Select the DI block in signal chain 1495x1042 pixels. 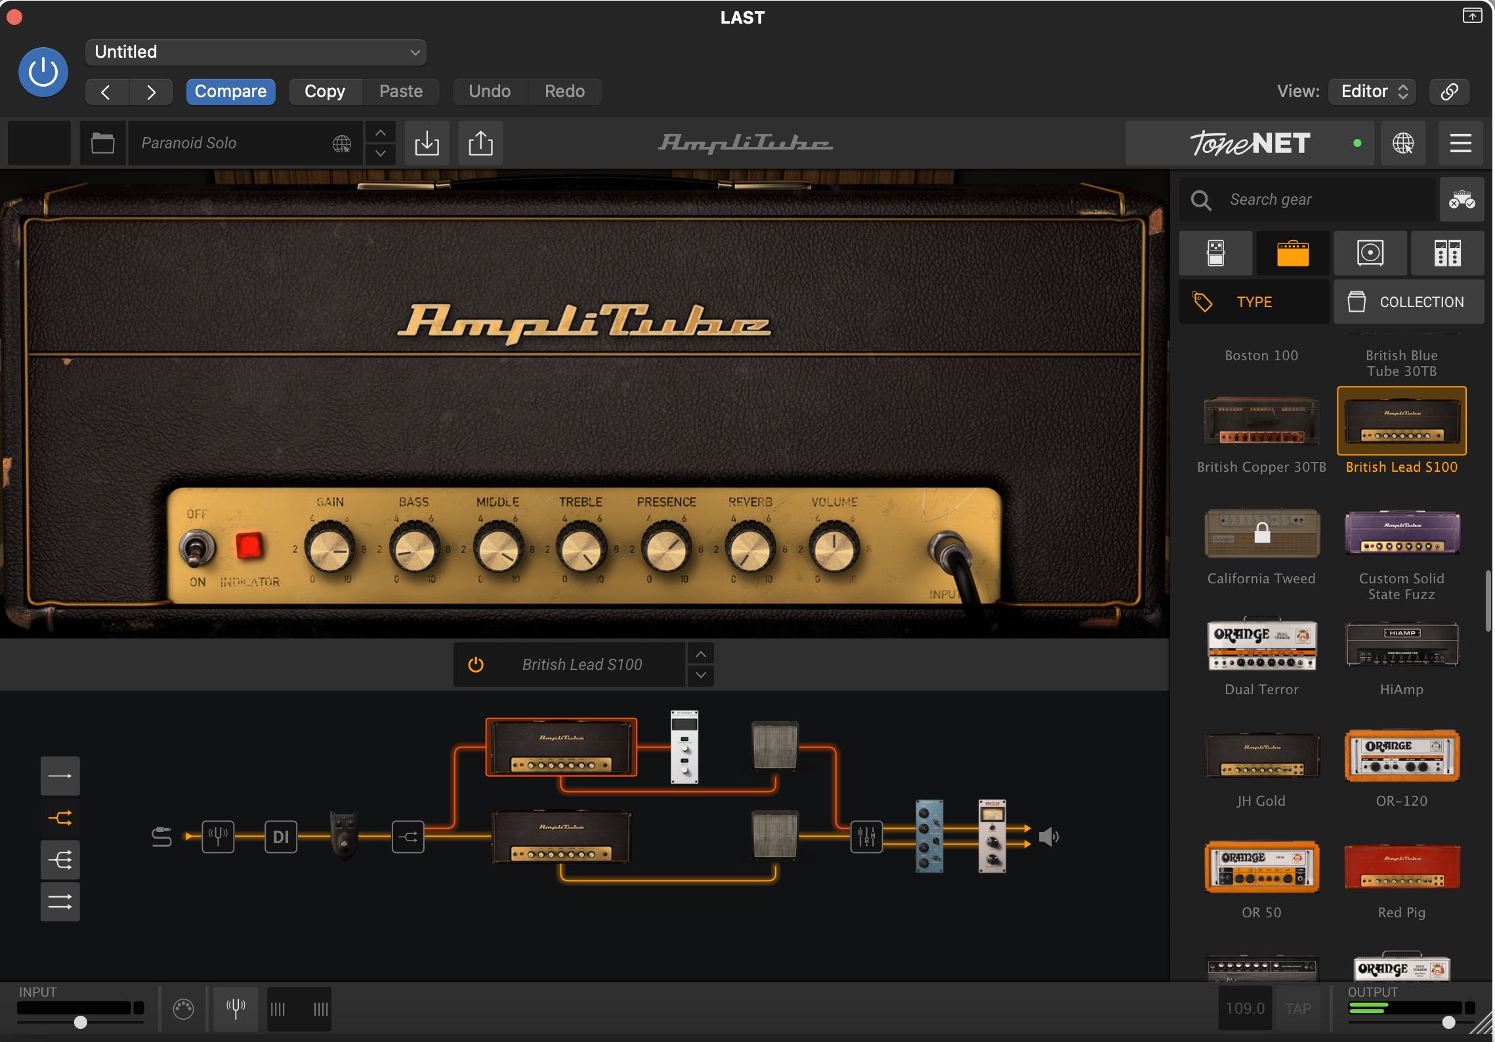pyautogui.click(x=281, y=837)
